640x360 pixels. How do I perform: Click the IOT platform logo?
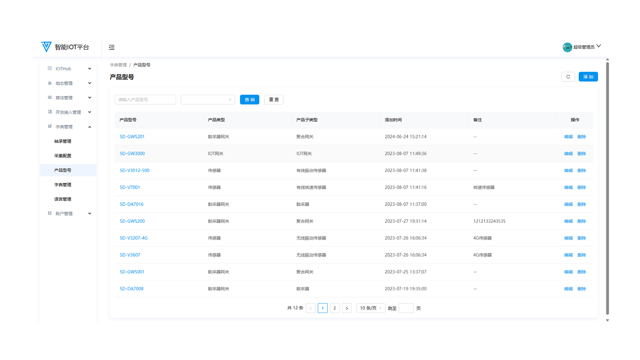click(46, 47)
